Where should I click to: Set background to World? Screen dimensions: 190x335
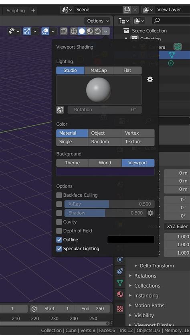[x=105, y=163]
